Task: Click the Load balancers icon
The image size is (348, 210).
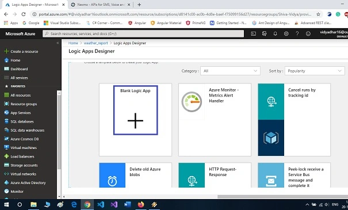Action: point(6,156)
